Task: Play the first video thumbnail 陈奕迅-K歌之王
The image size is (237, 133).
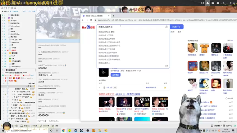Action: tap(107, 102)
